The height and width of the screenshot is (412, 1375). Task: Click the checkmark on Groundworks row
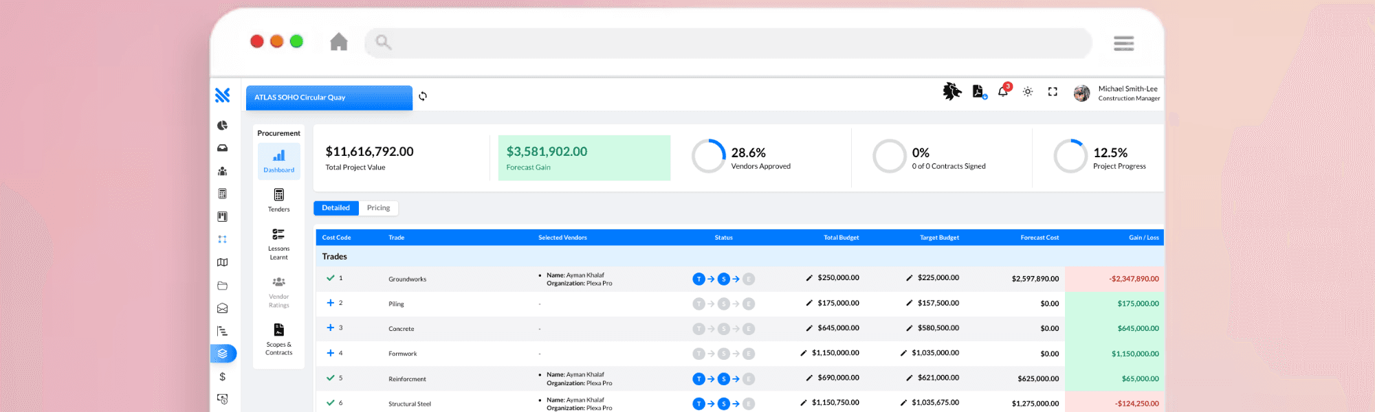click(x=331, y=278)
